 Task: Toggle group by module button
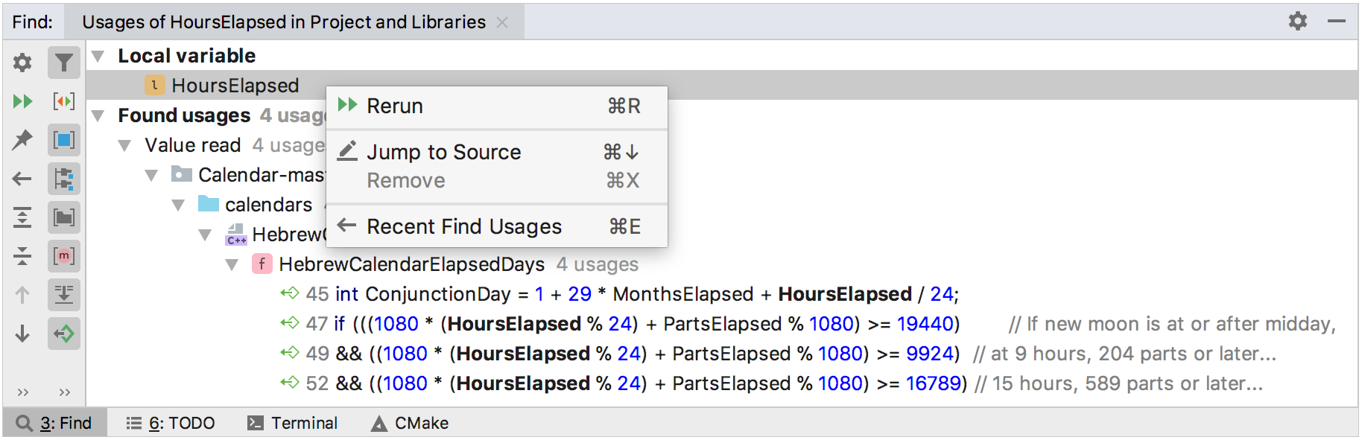pos(64,179)
